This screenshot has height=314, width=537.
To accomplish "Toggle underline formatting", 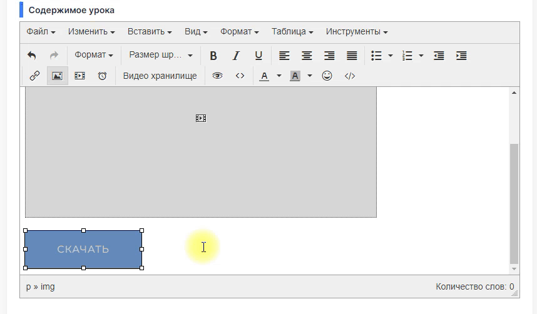I will [258, 56].
